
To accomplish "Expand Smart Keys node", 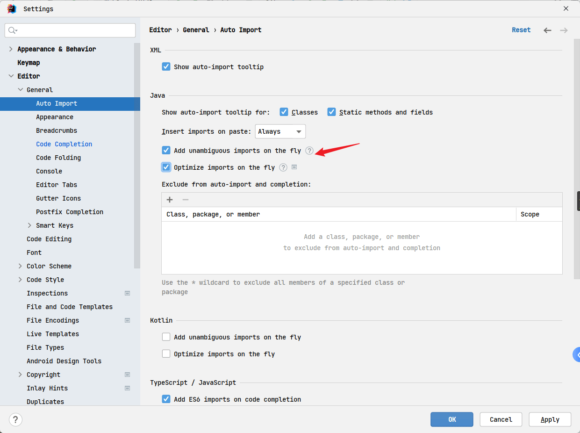I will [x=29, y=225].
